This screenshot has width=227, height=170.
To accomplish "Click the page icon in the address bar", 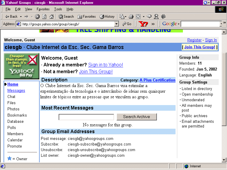I will click(x=19, y=24).
